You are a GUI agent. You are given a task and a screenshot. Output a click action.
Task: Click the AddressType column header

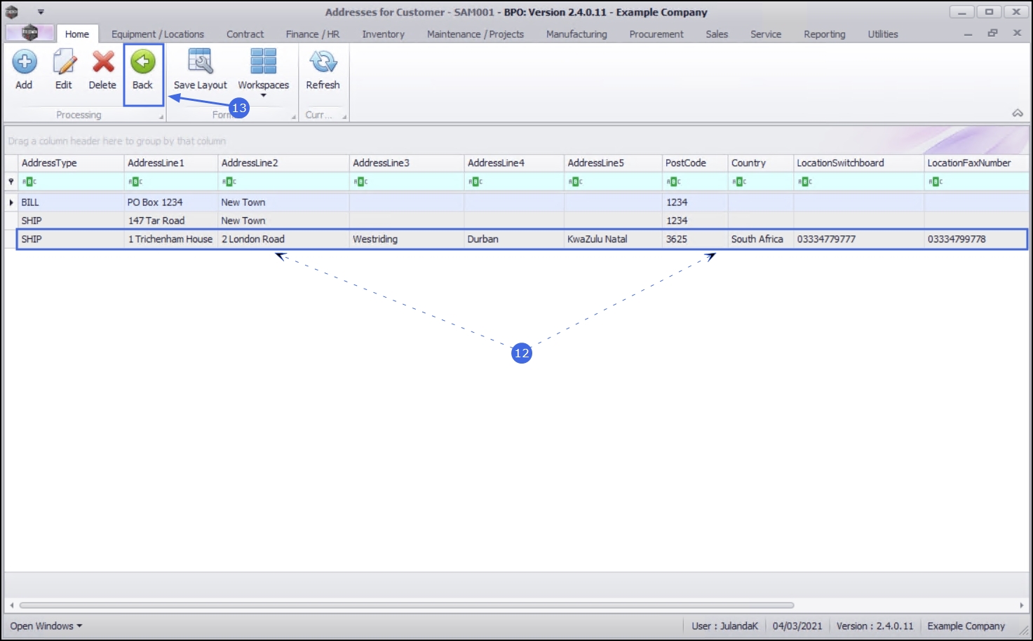pyautogui.click(x=71, y=163)
